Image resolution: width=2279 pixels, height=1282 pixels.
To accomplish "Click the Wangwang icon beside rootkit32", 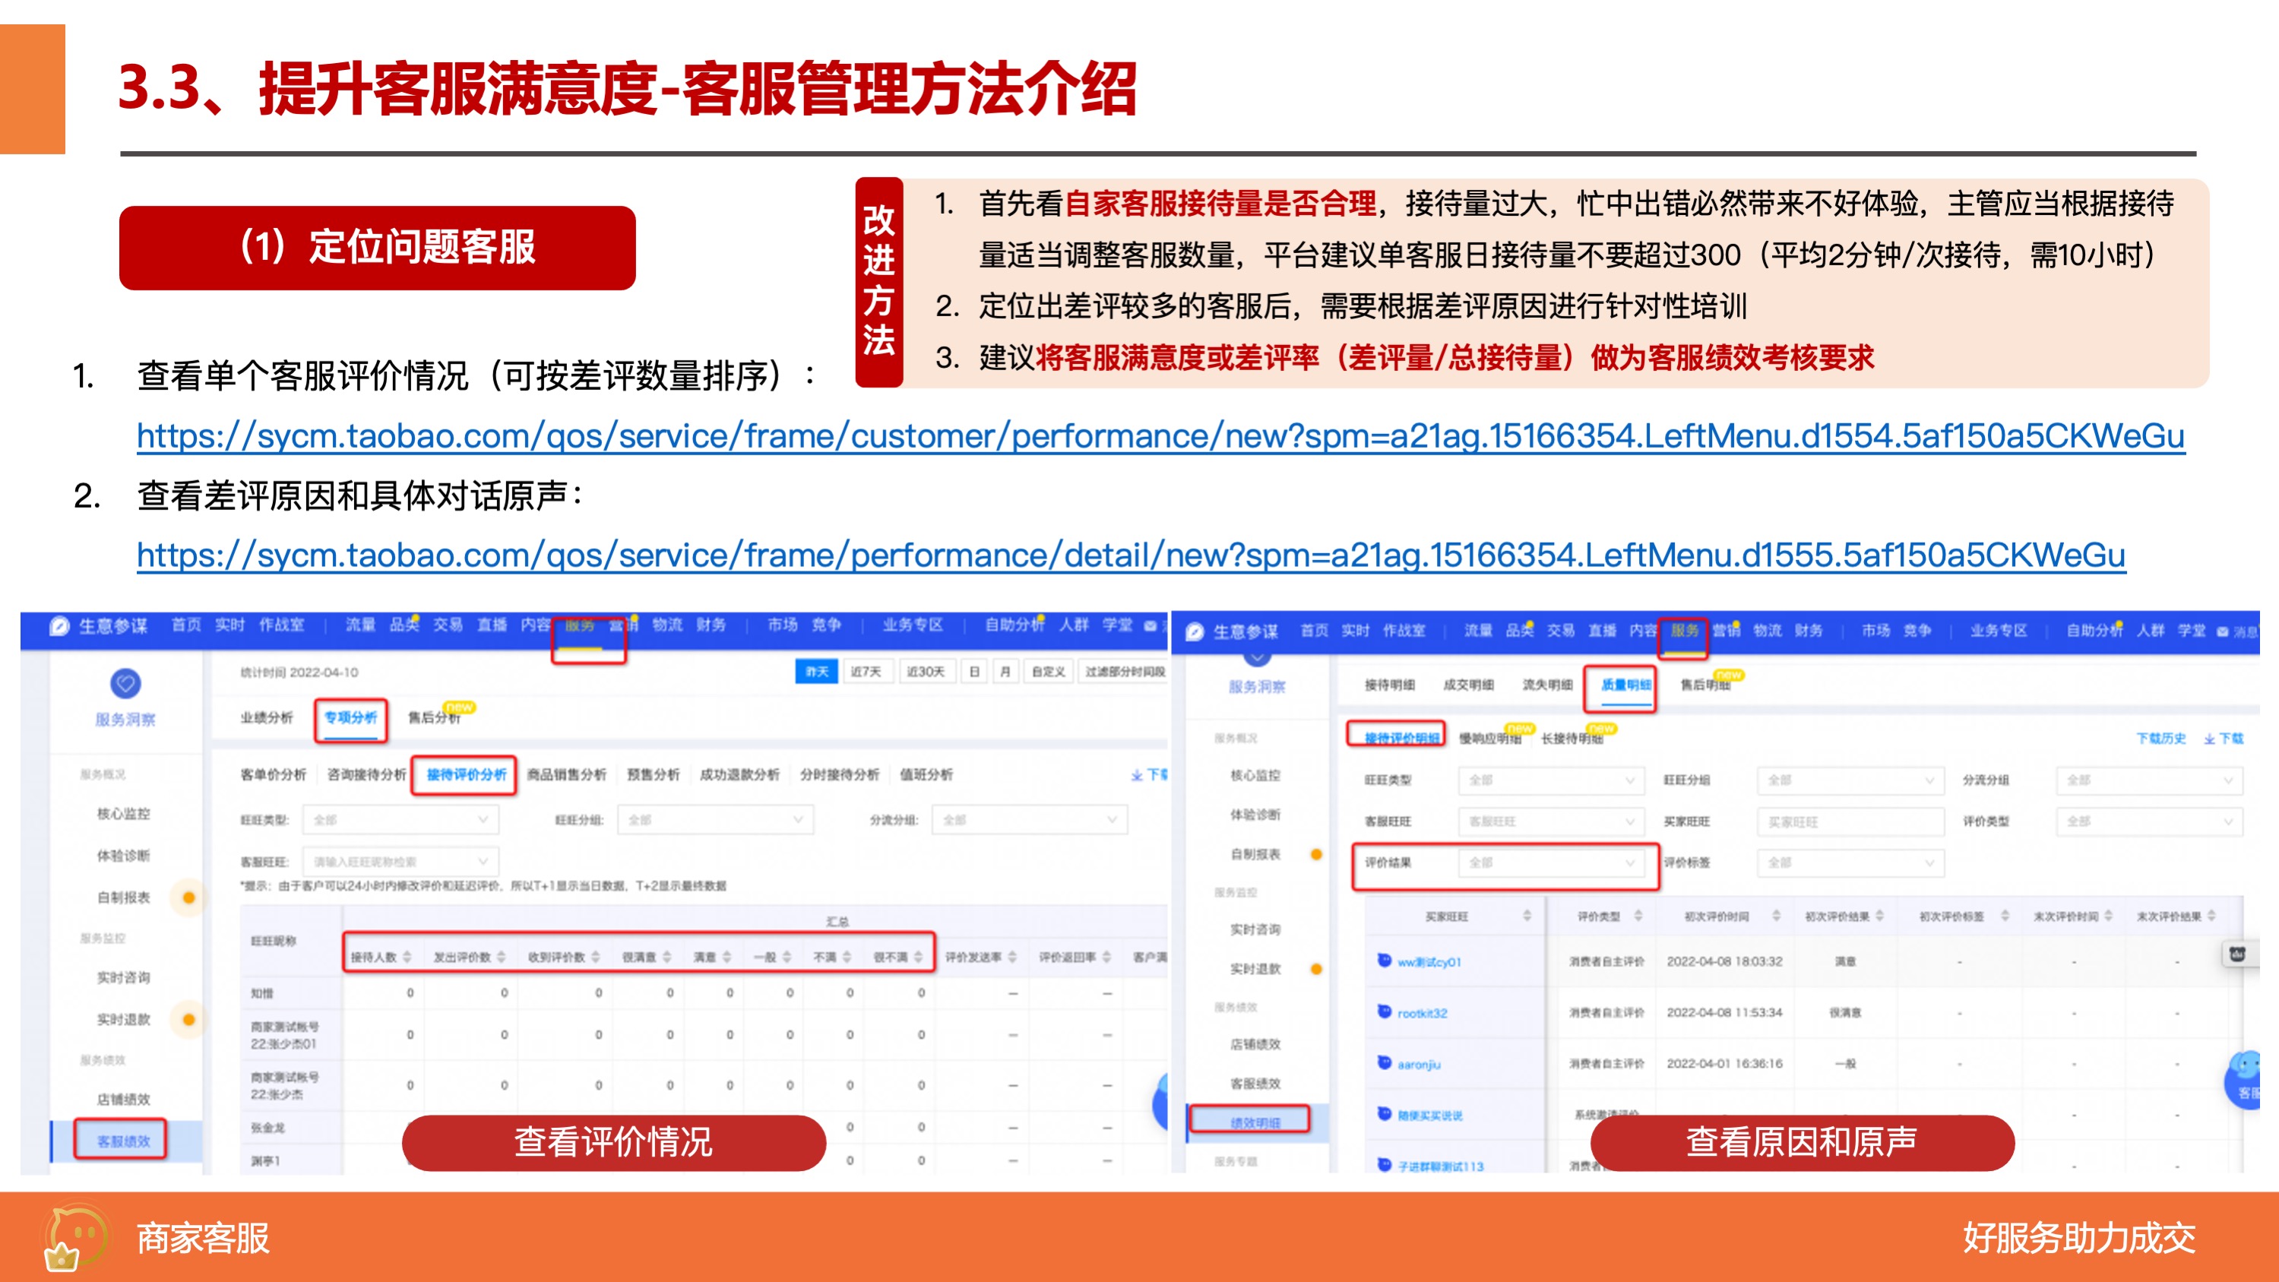I will click(x=1385, y=1011).
